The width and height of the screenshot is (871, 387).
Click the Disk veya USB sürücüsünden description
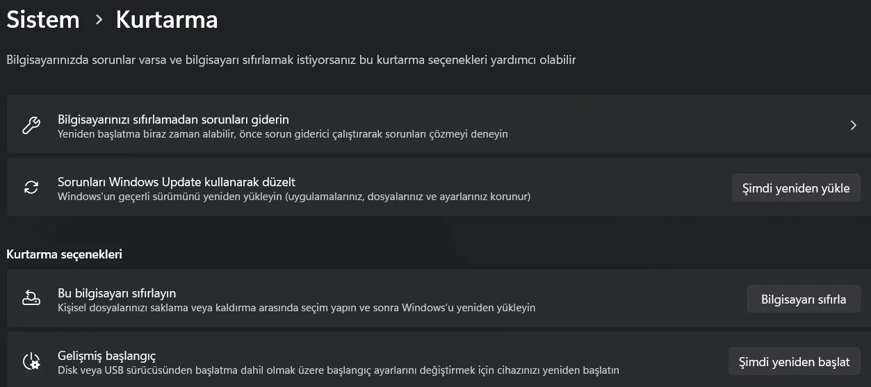338,370
